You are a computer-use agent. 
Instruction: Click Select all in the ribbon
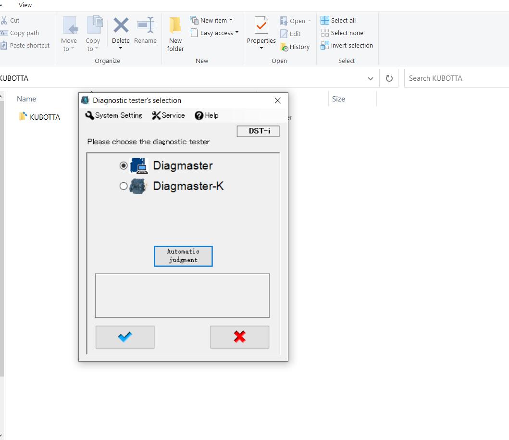[338, 20]
